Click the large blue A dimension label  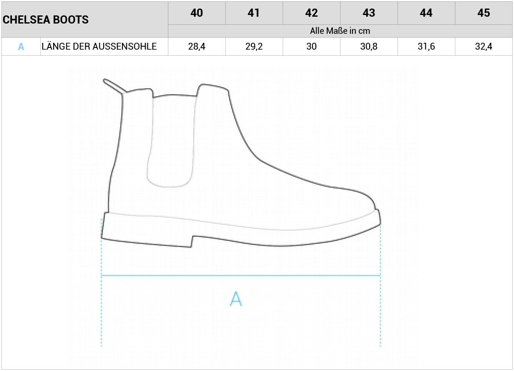[236, 299]
